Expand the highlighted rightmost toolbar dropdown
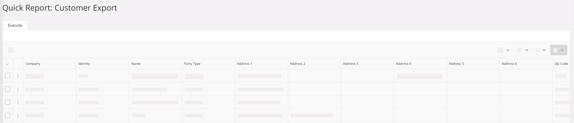574x123 pixels. (558, 50)
